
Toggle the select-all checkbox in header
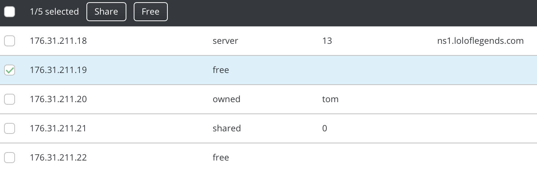[10, 12]
